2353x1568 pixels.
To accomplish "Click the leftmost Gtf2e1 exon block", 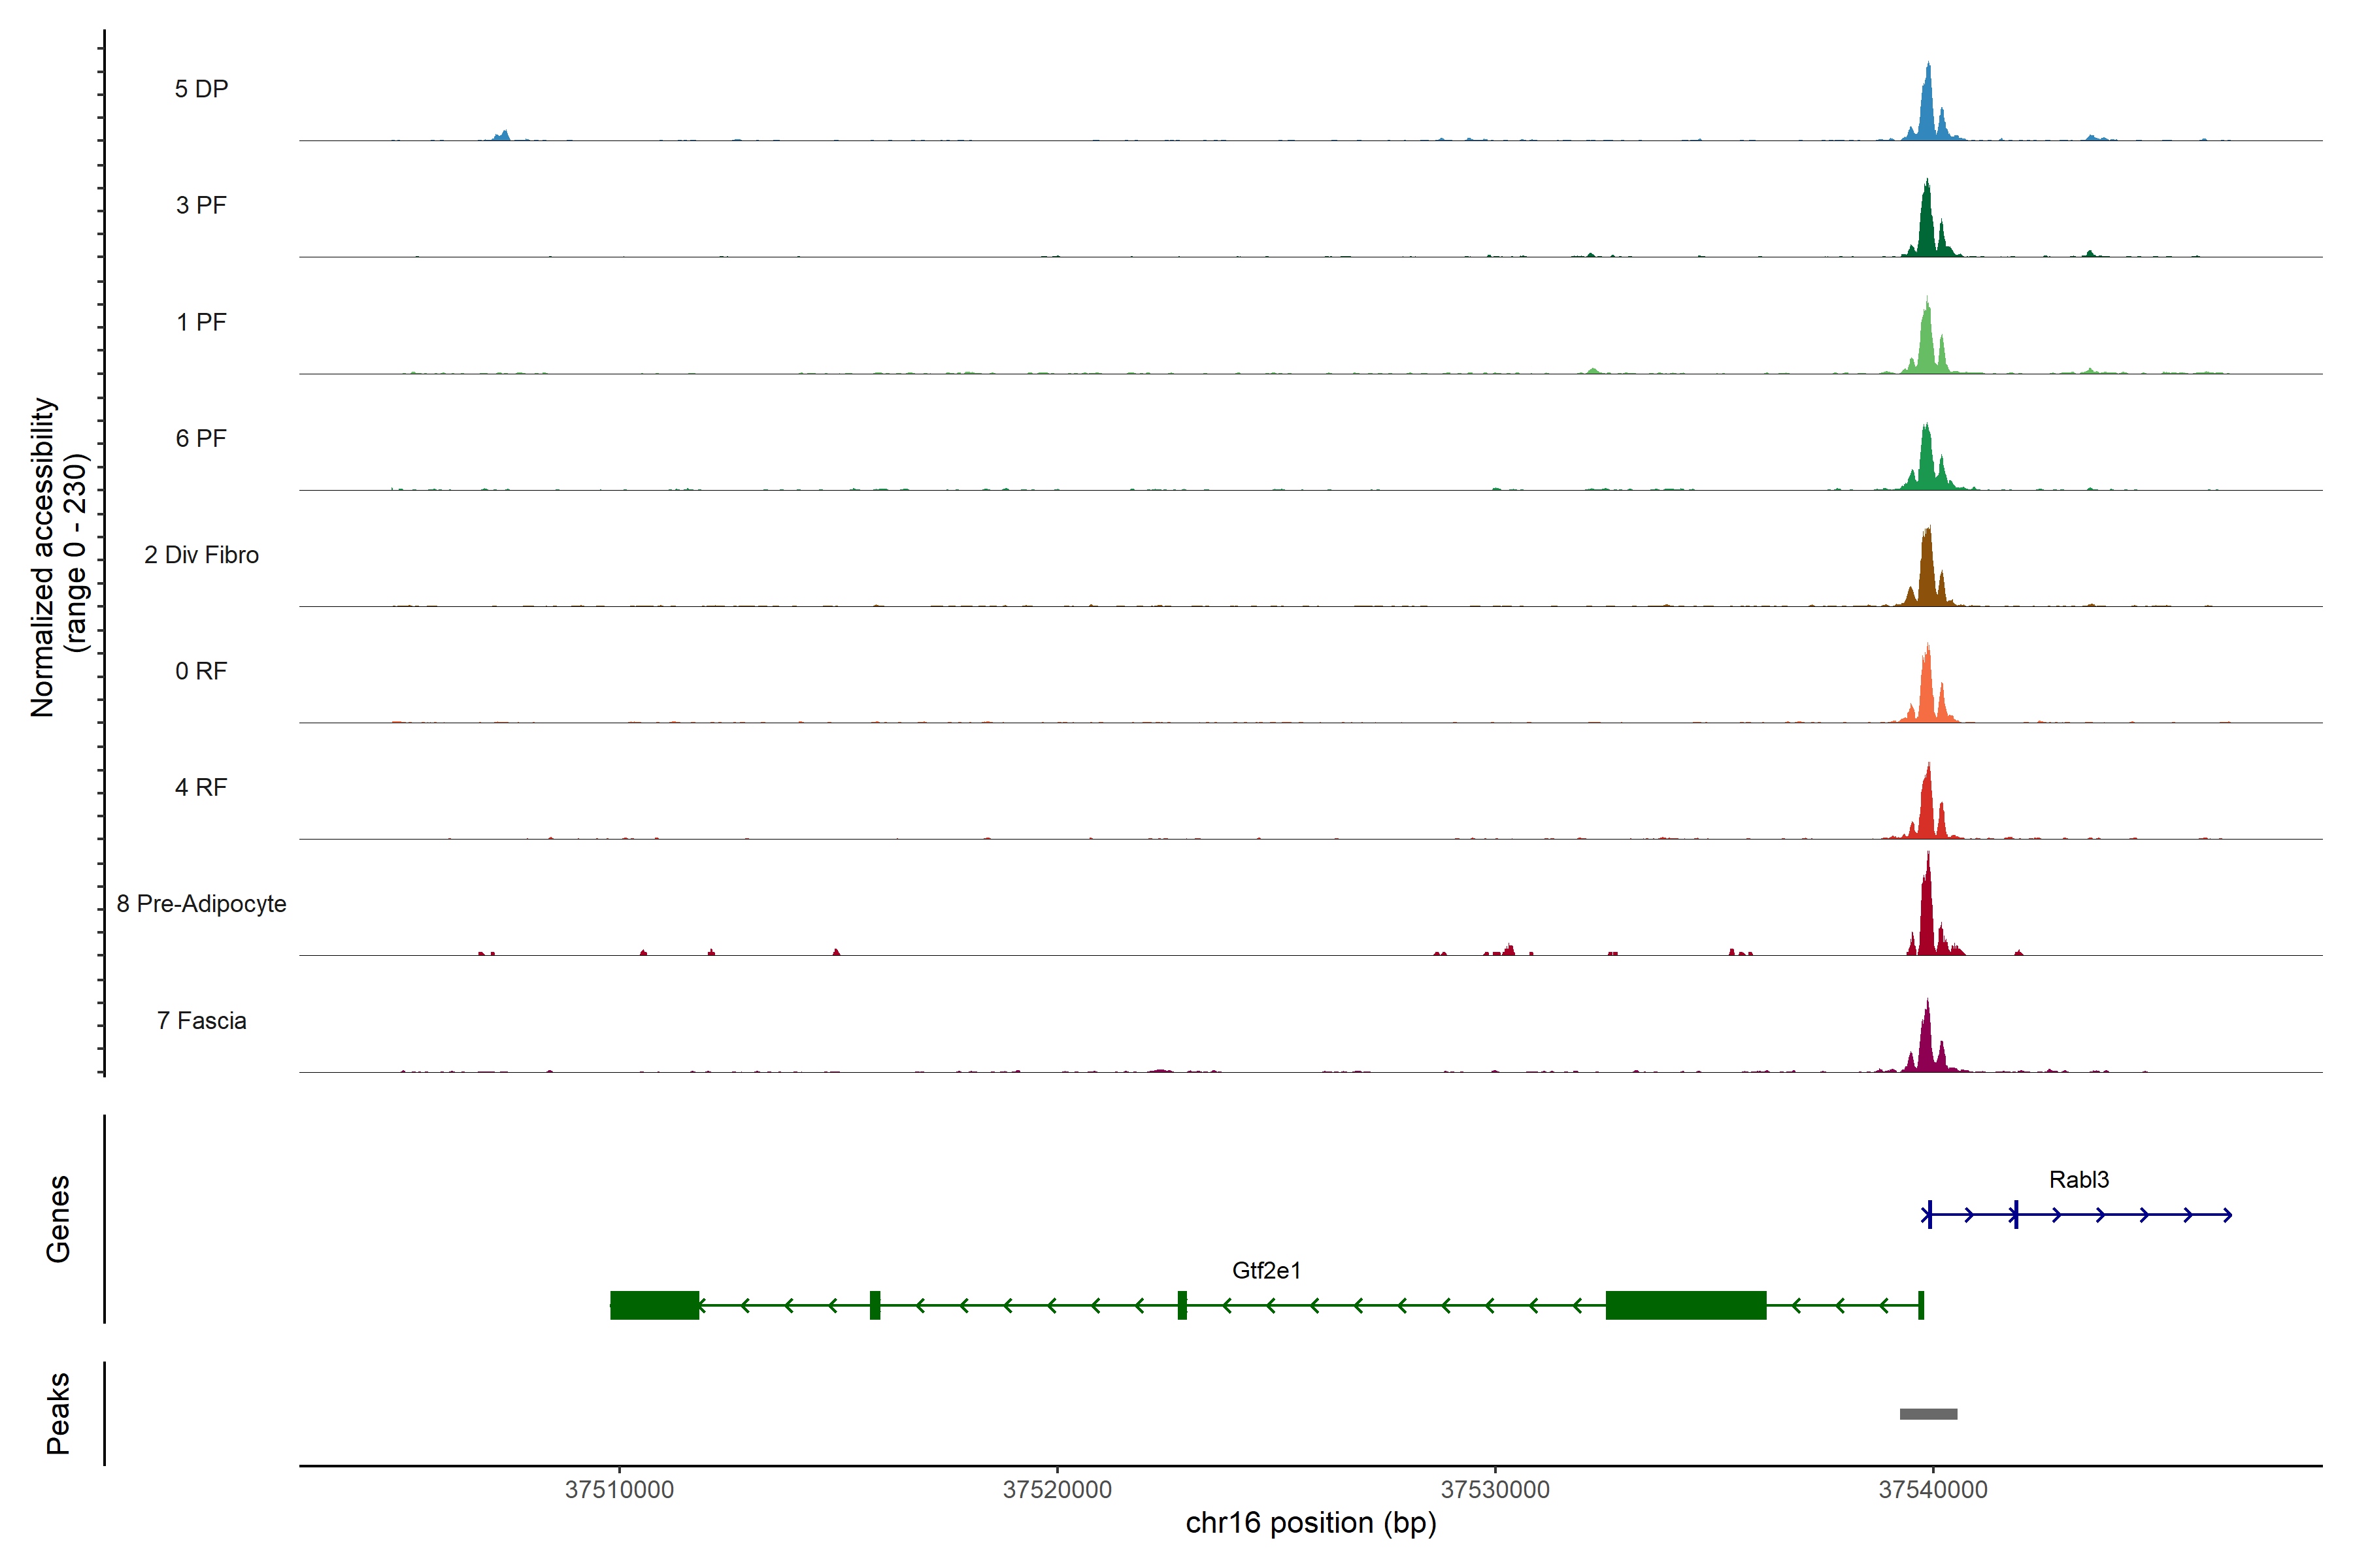I will tap(654, 1305).
